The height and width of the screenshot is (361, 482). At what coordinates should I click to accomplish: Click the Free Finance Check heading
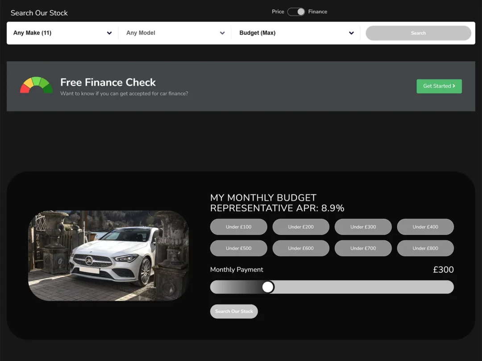[x=108, y=82]
